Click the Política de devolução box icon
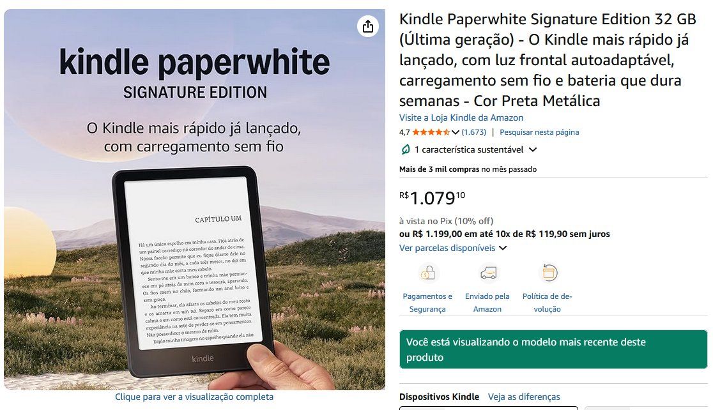This screenshot has width=713, height=410. click(x=548, y=273)
